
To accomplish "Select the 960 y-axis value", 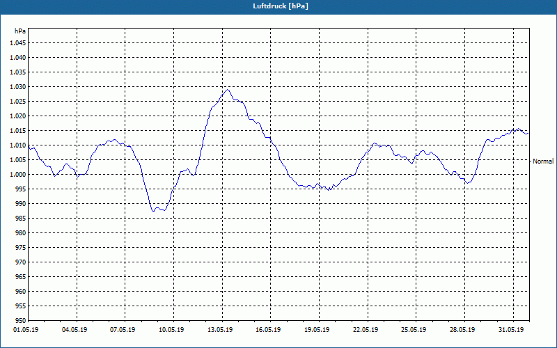I will pos(21,292).
